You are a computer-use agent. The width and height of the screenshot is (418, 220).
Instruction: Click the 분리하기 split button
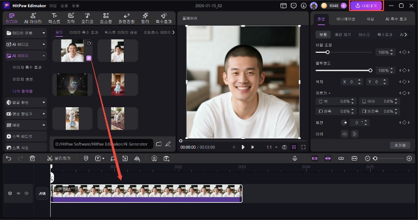point(59,159)
